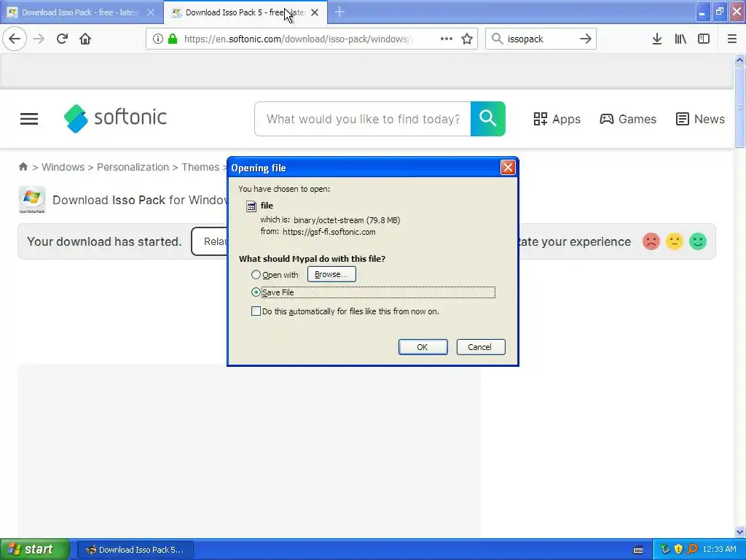This screenshot has width=746, height=560.
Task: Cancel the Opening file dialog
Action: (x=481, y=347)
